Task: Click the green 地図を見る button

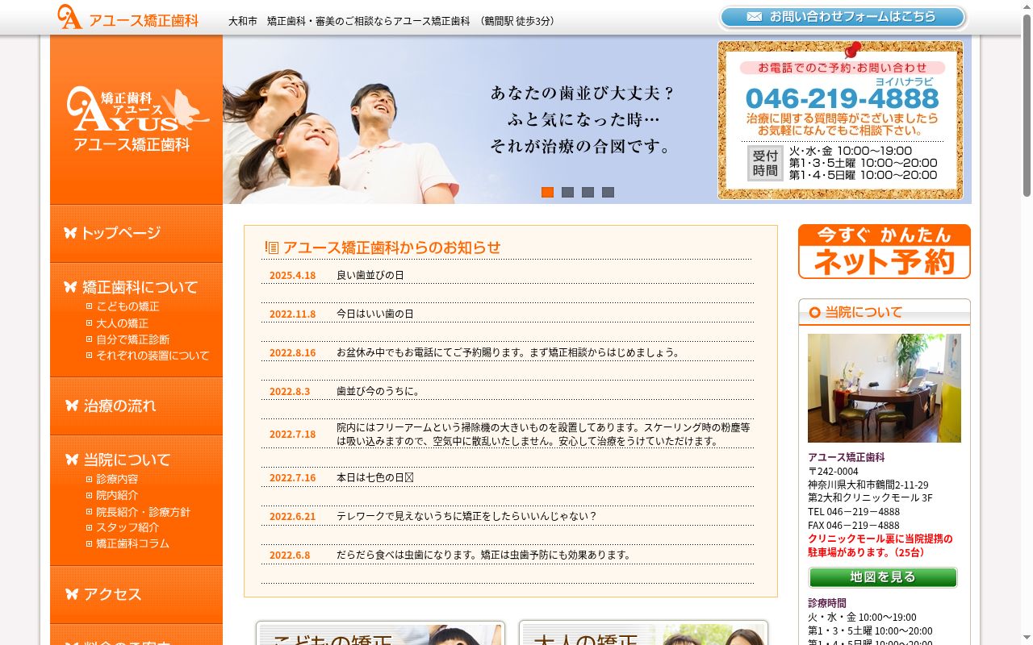Action: click(x=883, y=577)
